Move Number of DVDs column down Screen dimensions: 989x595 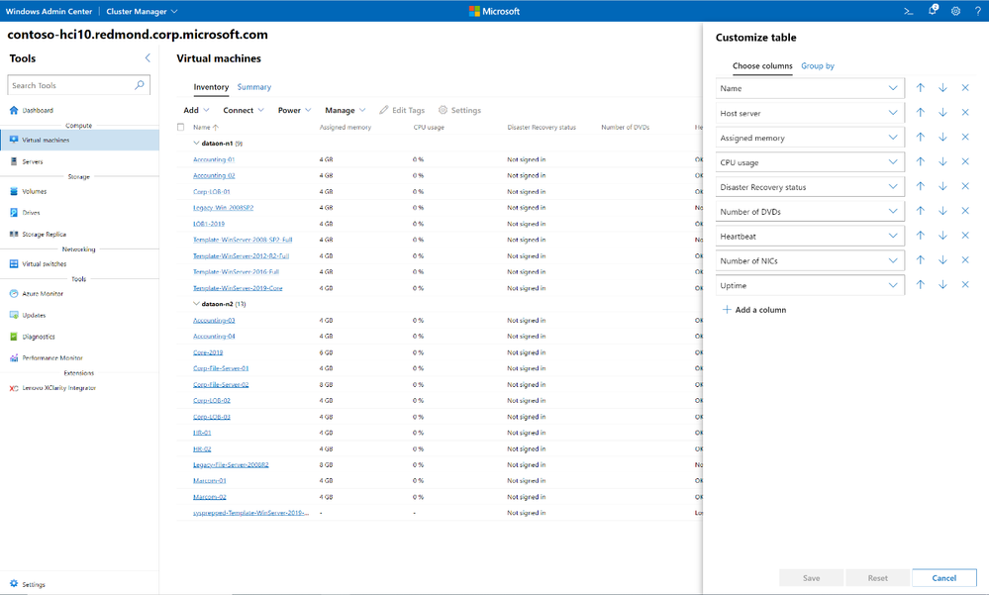(942, 211)
